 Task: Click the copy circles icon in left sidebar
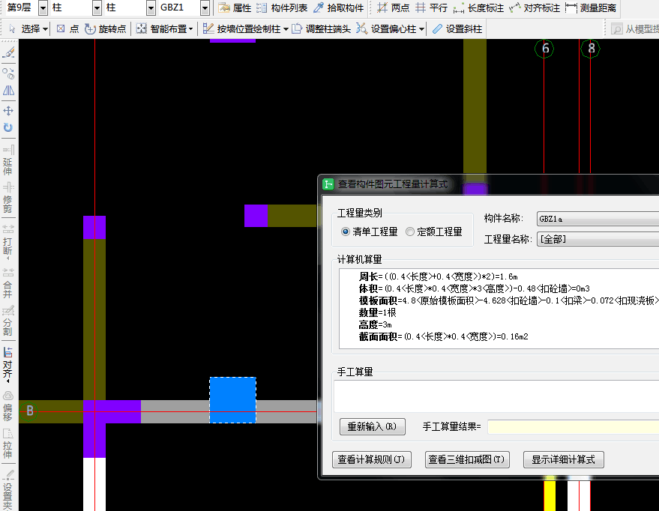point(8,73)
